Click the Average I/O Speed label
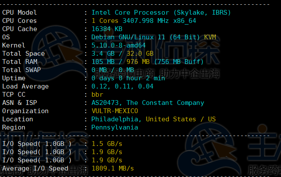The width and height of the screenshot is (281, 177). pos(35,168)
